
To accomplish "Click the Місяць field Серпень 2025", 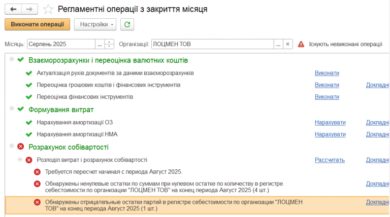I will 61,44.
